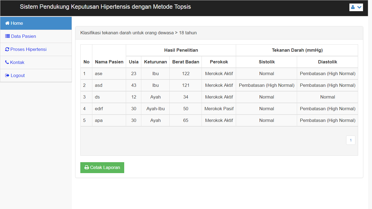Go to Proses Hipertensi page
Viewport: 372px width, 209px height.
[36, 49]
